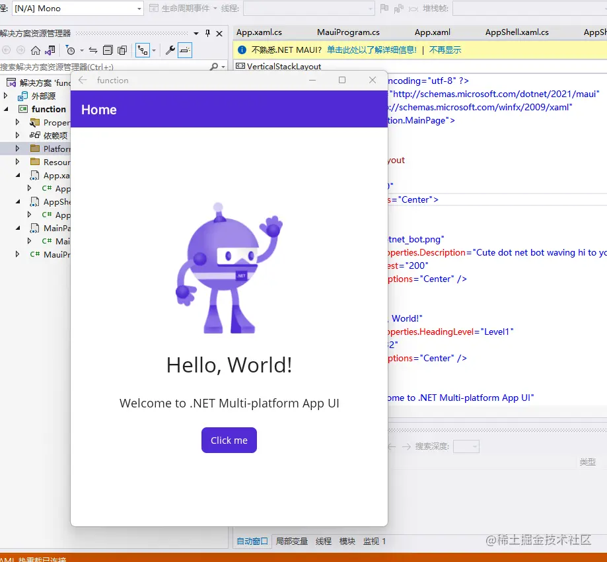Click the Sync with Active Document icon
The height and width of the screenshot is (562, 607).
(x=93, y=50)
